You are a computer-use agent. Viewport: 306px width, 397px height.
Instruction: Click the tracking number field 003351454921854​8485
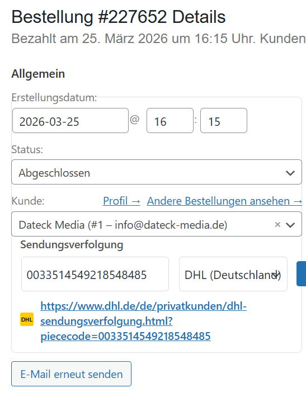pyautogui.click(x=95, y=274)
